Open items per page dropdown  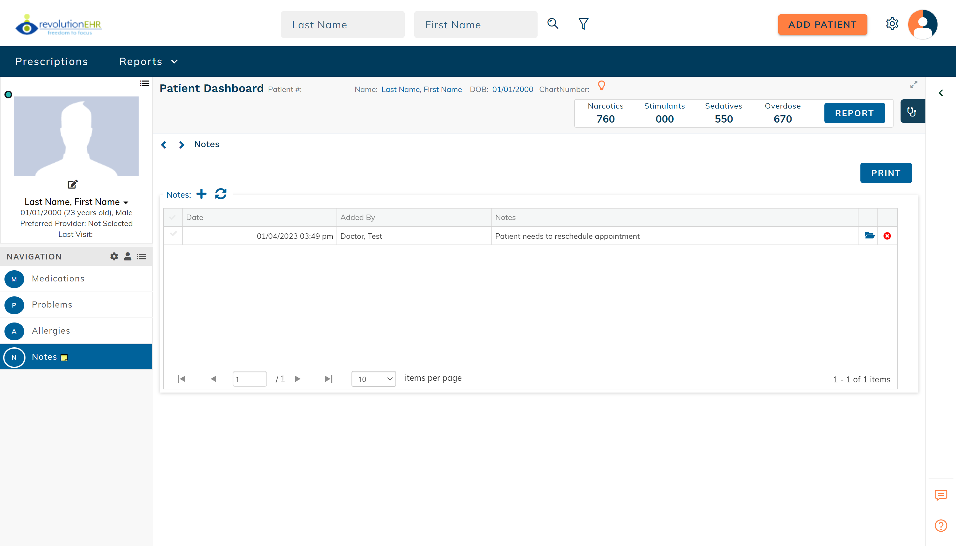[x=373, y=379]
